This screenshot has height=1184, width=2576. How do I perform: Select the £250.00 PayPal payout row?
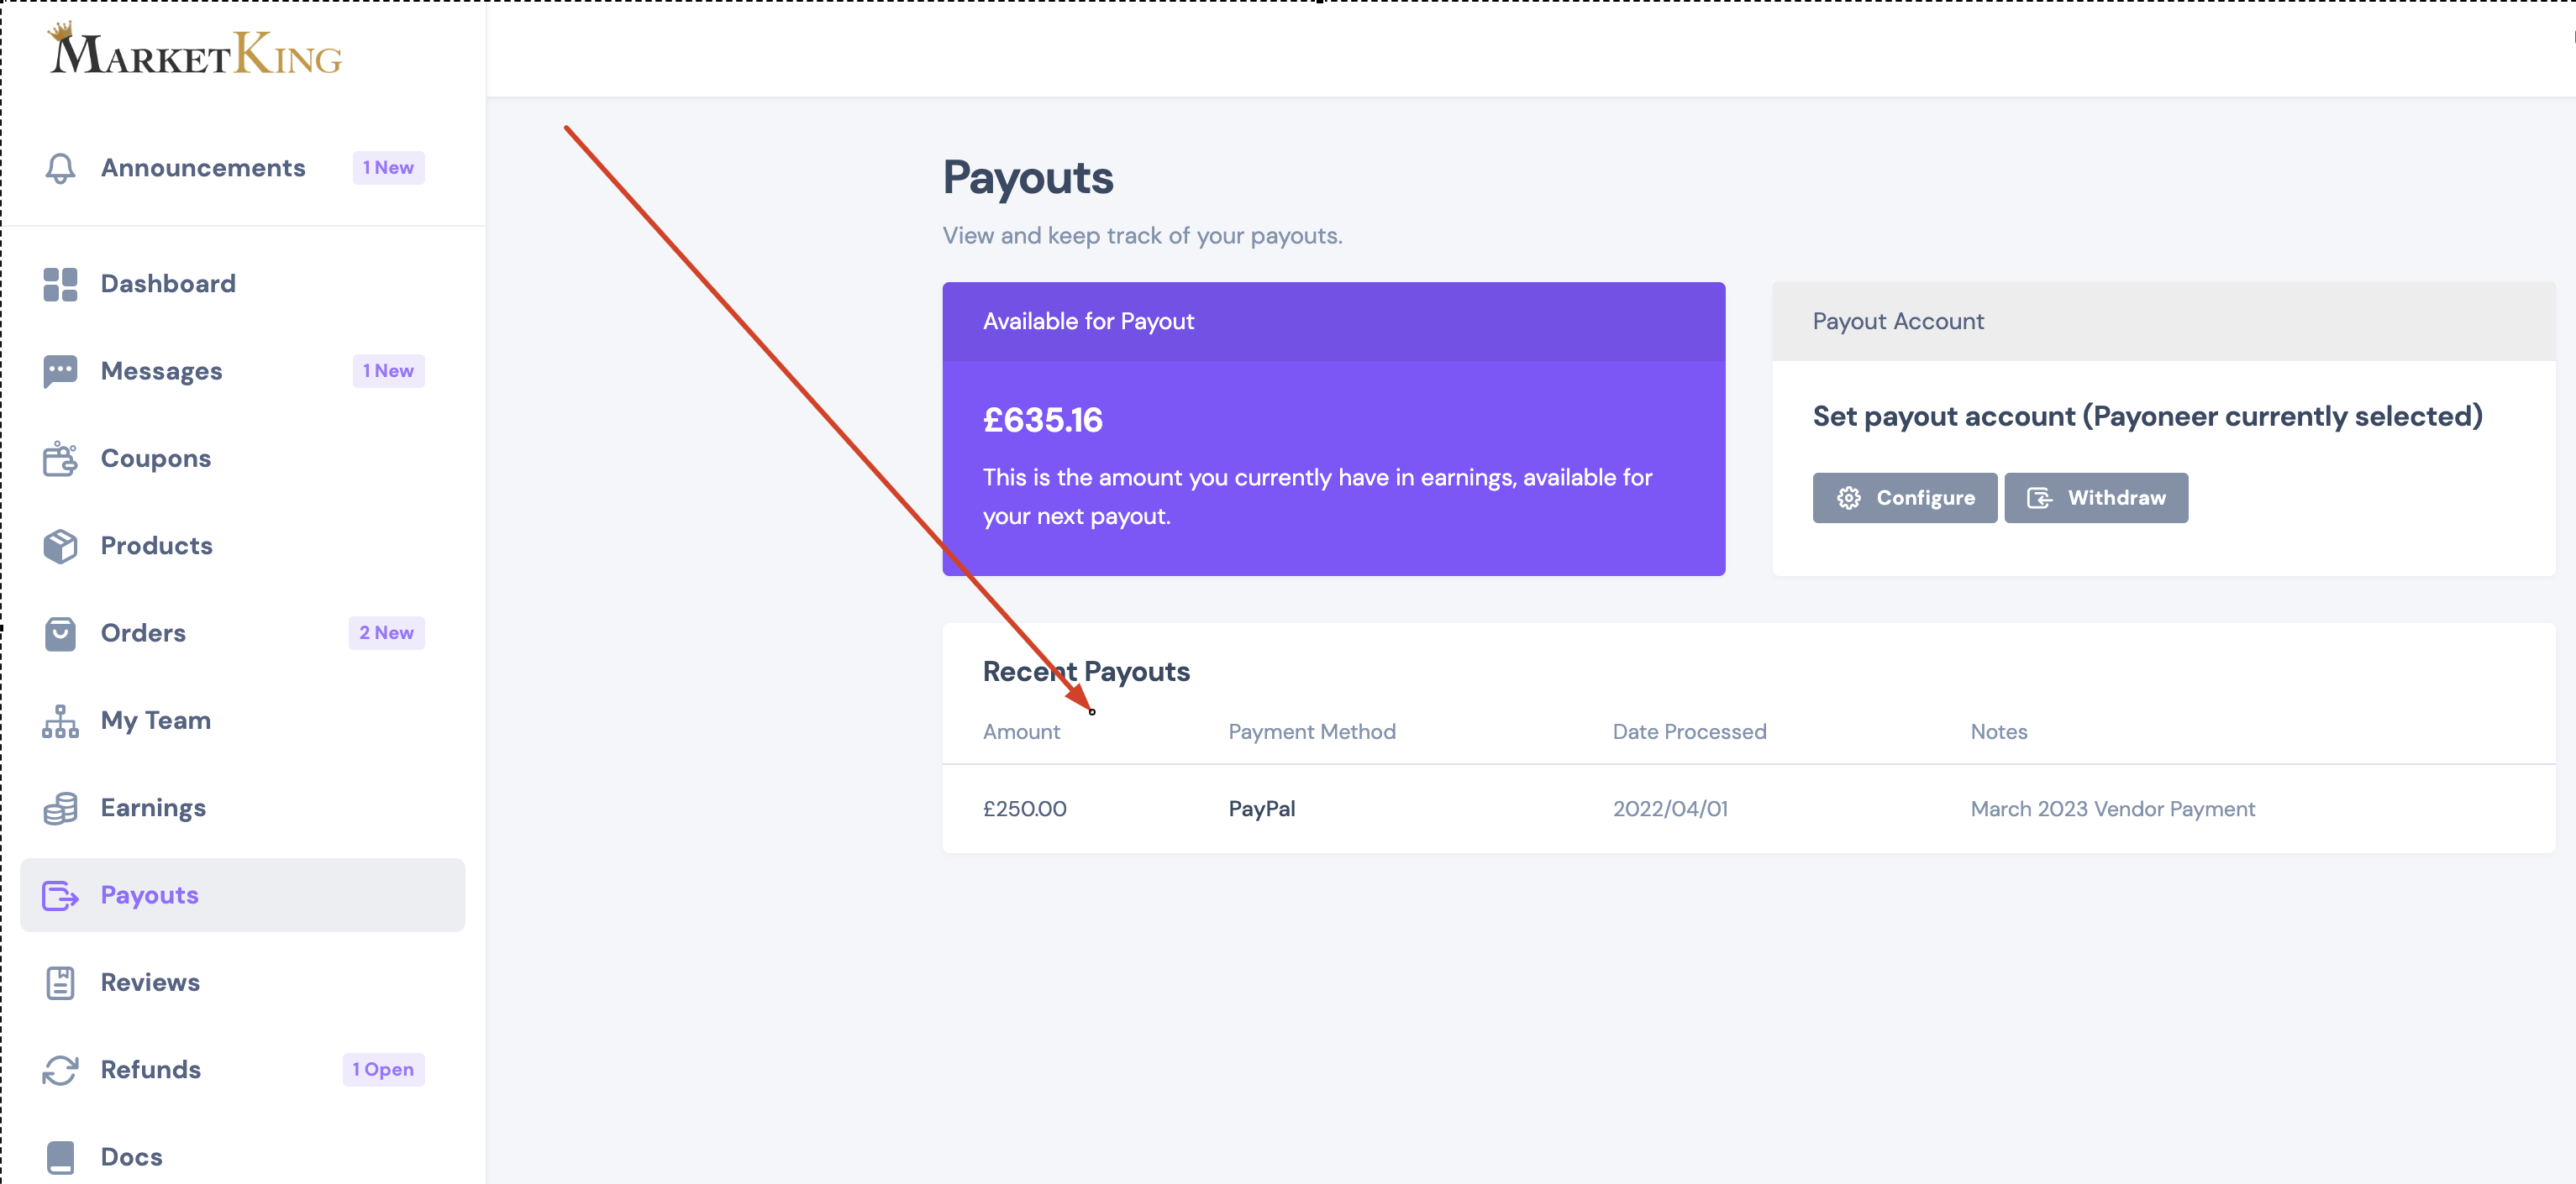(x=1748, y=809)
